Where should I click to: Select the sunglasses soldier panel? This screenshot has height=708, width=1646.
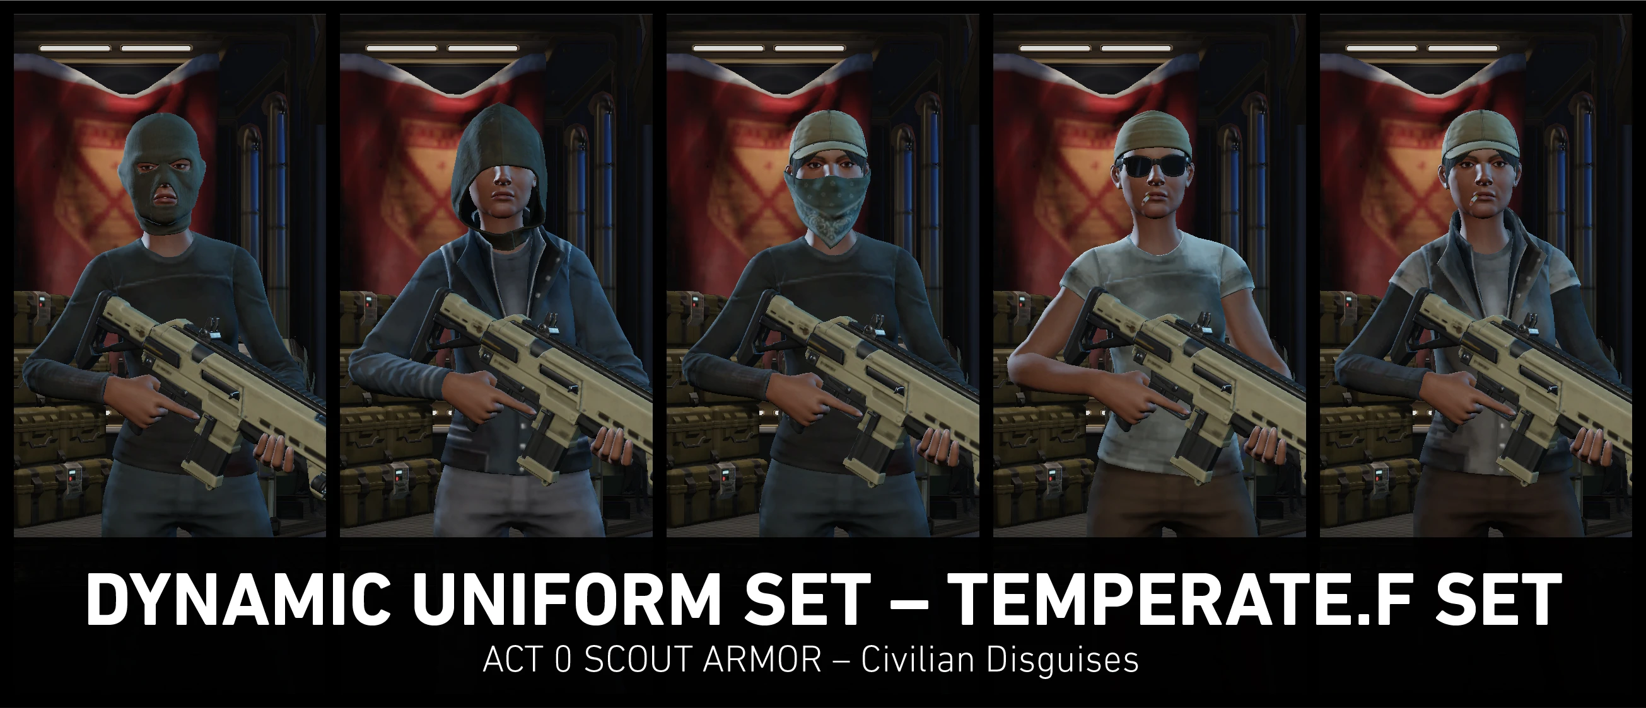click(x=1150, y=275)
